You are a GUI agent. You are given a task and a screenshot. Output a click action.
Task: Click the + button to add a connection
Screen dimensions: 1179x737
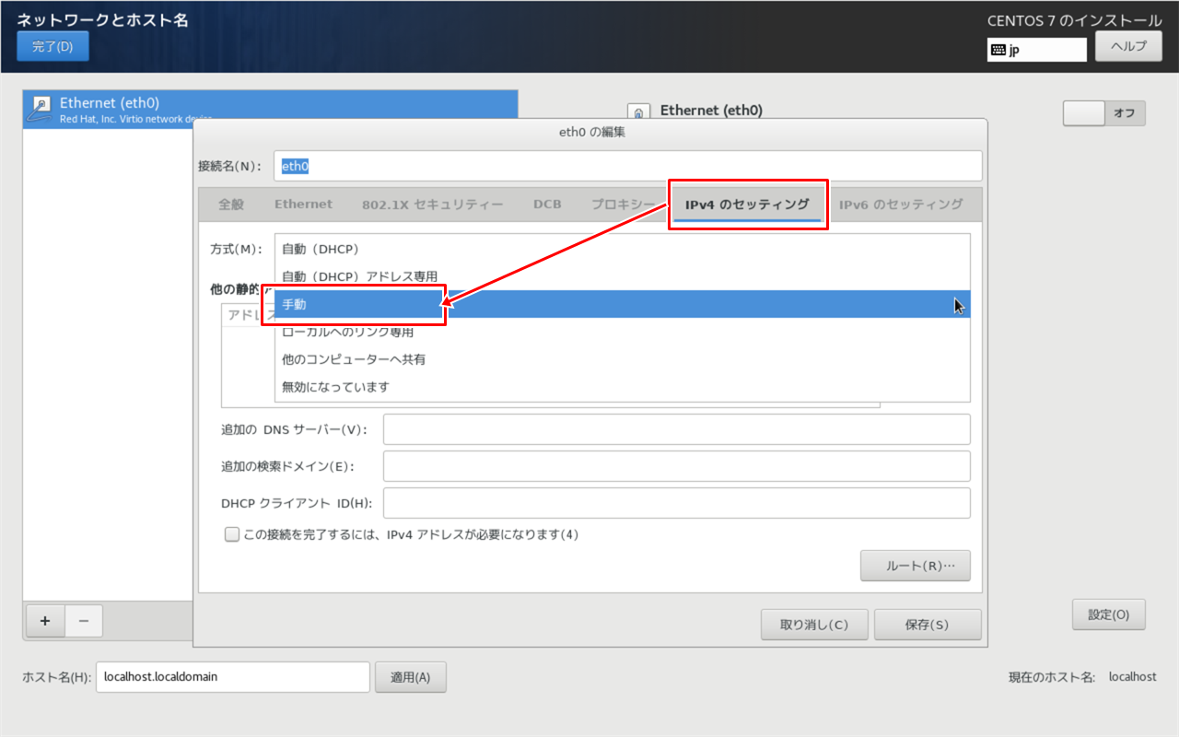[44, 621]
